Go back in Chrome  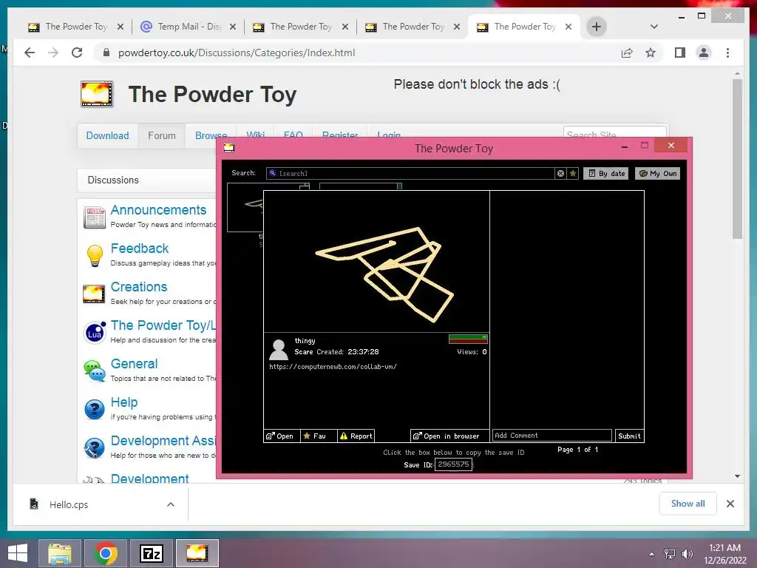tap(30, 53)
